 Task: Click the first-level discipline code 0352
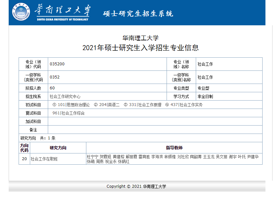55,77
